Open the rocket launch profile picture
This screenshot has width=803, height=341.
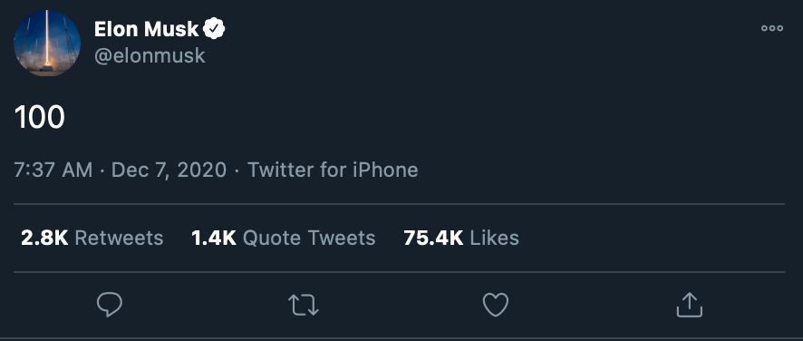click(x=46, y=43)
